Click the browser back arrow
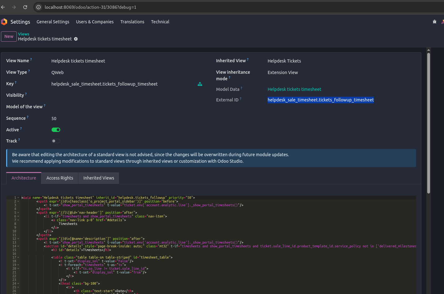Screen dimensions: 444x294 pyautogui.click(x=3, y=7)
